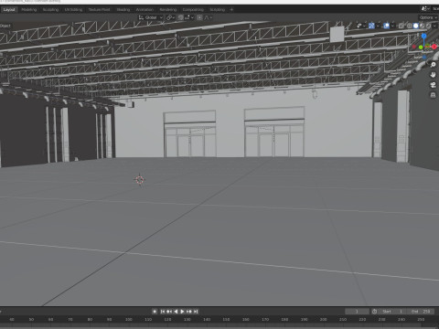Click the pan view hand icon
439x329 pixels.
pyautogui.click(x=433, y=75)
